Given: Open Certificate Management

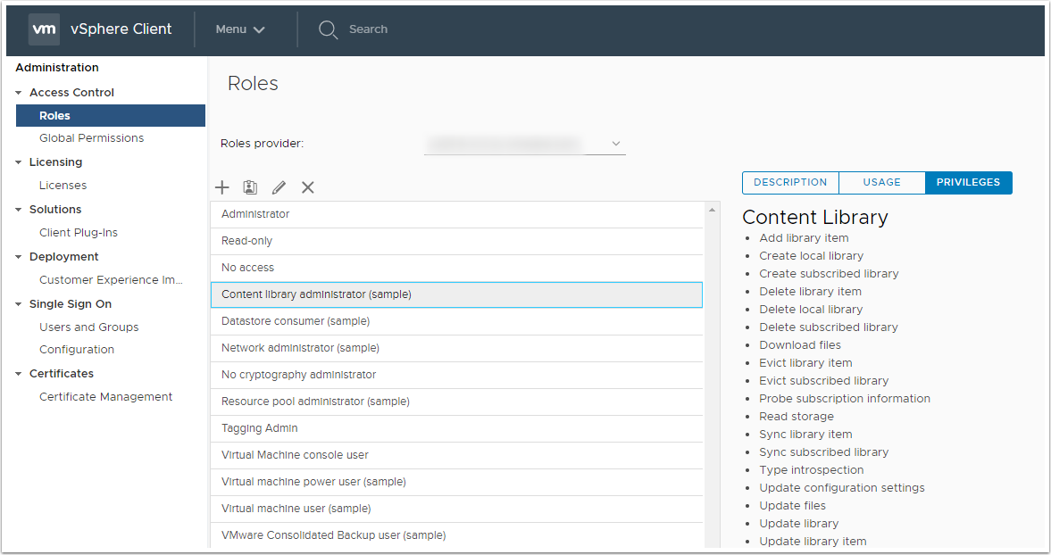Looking at the screenshot, I should coord(106,397).
